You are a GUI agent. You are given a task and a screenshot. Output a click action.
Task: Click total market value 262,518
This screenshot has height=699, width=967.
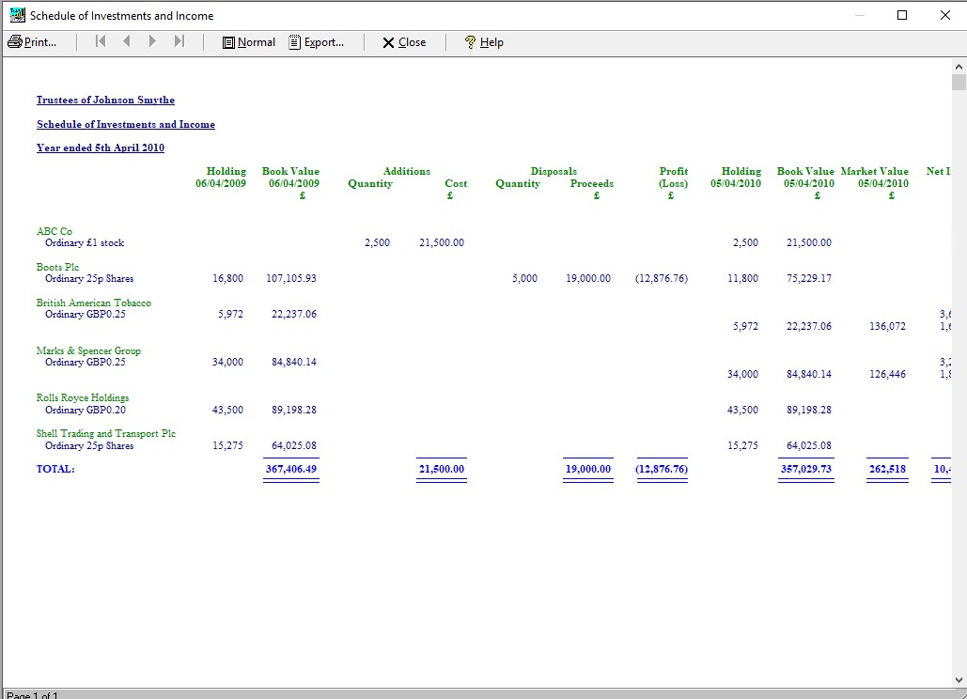tap(887, 469)
